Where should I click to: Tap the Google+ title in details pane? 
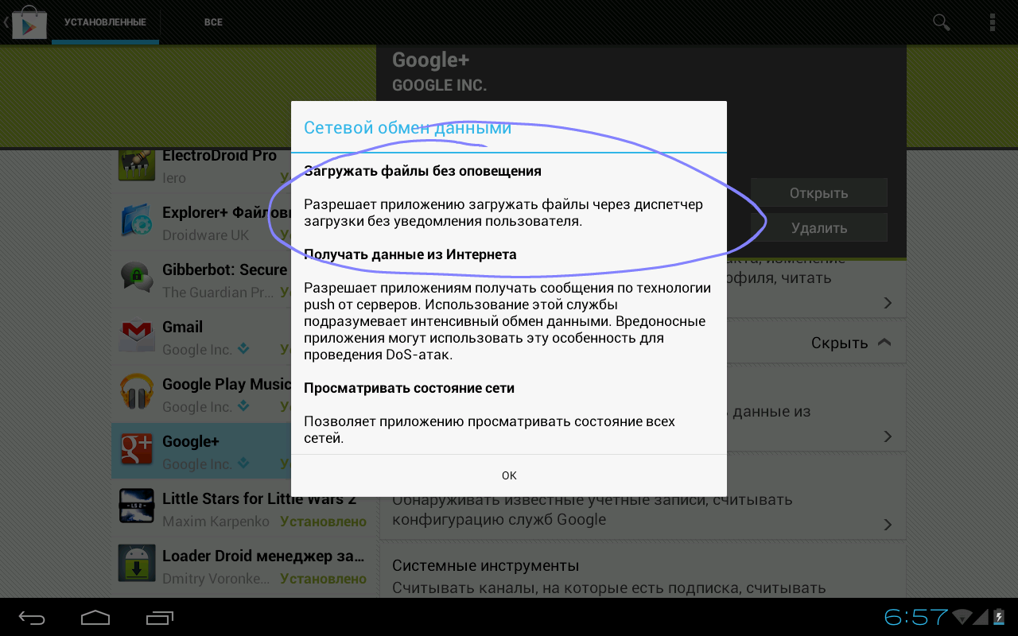[x=430, y=60]
